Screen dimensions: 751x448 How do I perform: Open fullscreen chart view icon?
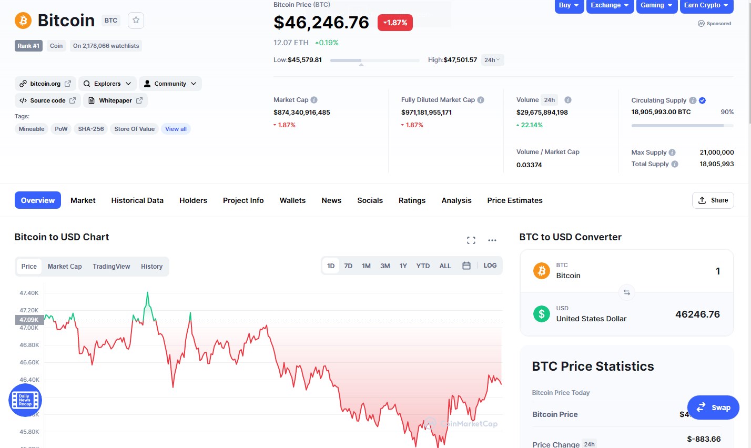pyautogui.click(x=471, y=240)
